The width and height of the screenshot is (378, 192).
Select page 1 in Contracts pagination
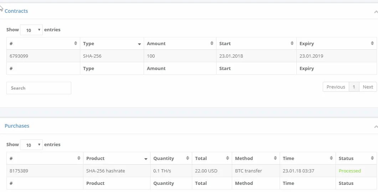click(x=354, y=87)
